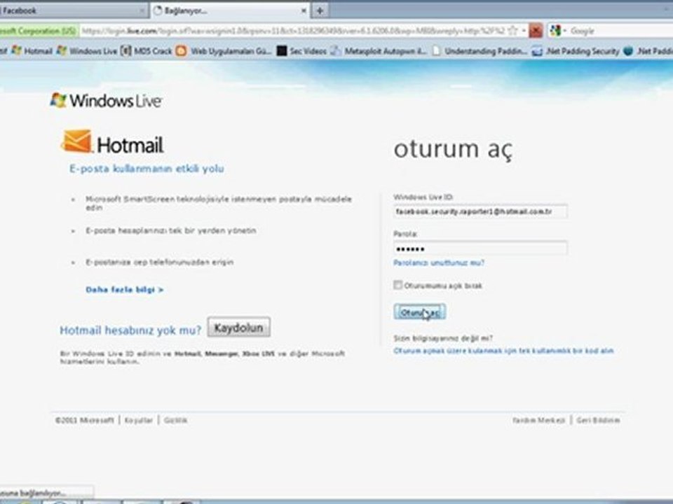The height and width of the screenshot is (504, 673).
Task: Open a new tab with plus button
Action: point(320,10)
